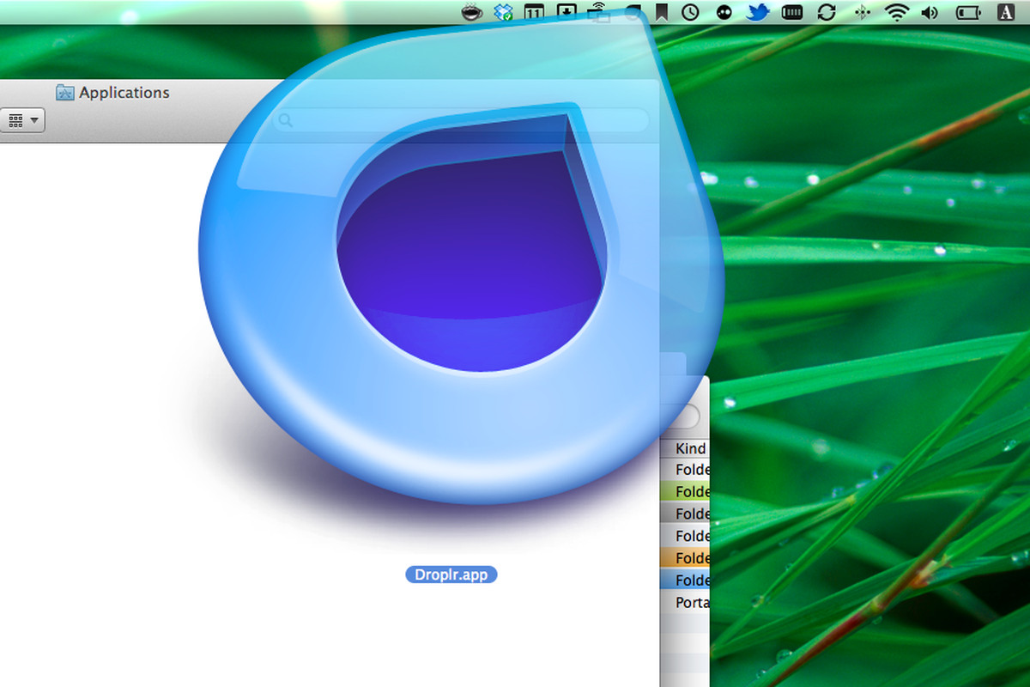The height and width of the screenshot is (687, 1030).
Task: Open the Bluetooth menu bar icon
Action: pyautogui.click(x=863, y=12)
